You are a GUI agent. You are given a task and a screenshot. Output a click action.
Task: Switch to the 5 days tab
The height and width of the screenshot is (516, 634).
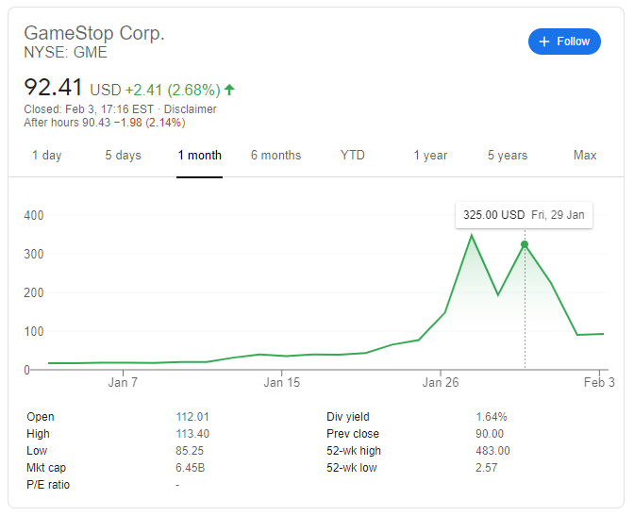pyautogui.click(x=123, y=156)
